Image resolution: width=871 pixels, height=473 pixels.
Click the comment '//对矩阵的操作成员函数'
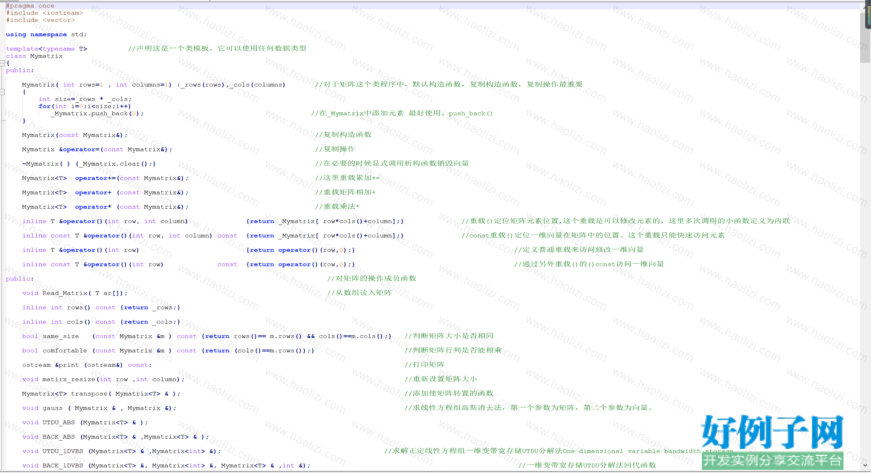tap(372, 278)
